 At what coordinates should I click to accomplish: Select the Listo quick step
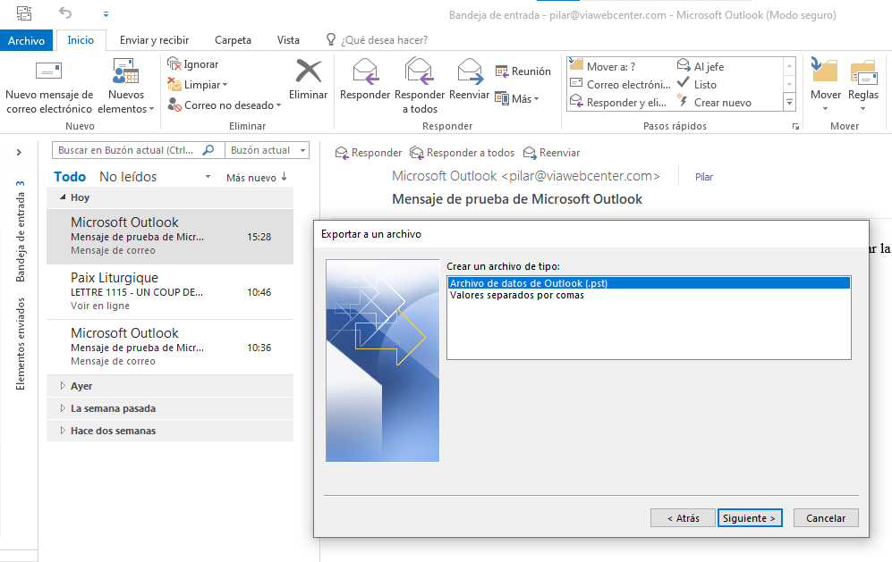pos(696,85)
